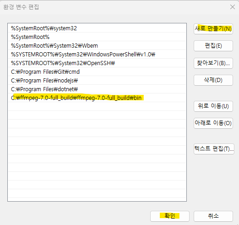Open 찾아보기(B)... browse dialog
Viewport: 239px width, 225px height.
213,63
